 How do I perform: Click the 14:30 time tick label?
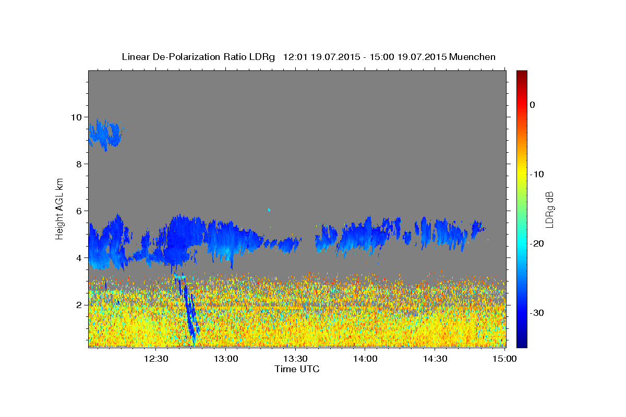tap(435, 359)
